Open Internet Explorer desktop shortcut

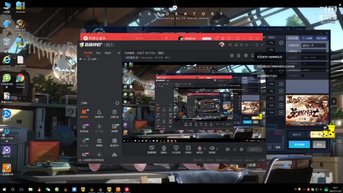(x=7, y=63)
